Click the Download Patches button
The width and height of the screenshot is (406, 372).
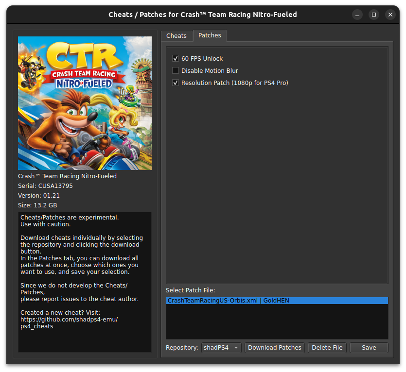[x=274, y=347]
